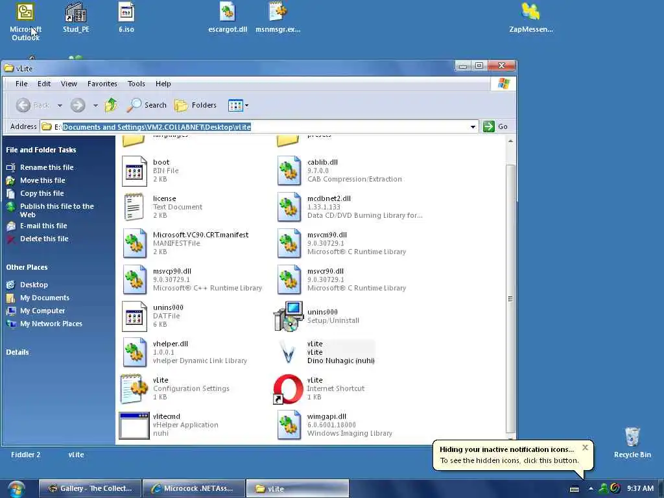The height and width of the screenshot is (498, 664).
Task: Select the mcdbnet2.dll file icon
Action: [289, 207]
